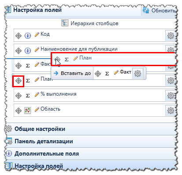The image size is (182, 175).
Task: Select the Код field label
Action: coord(45,34)
